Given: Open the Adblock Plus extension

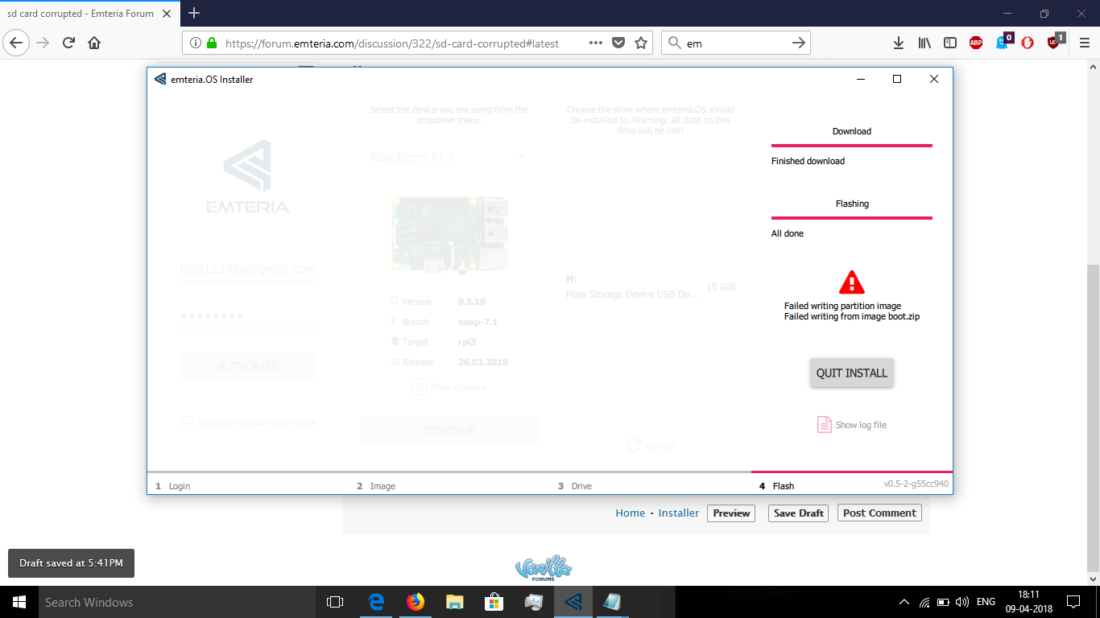Looking at the screenshot, I should [976, 43].
